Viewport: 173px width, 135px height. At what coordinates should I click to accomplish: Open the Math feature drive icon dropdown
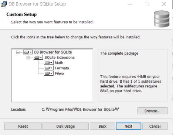(49, 63)
